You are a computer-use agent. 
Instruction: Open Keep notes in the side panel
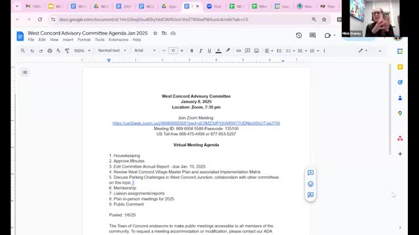(x=400, y=67)
